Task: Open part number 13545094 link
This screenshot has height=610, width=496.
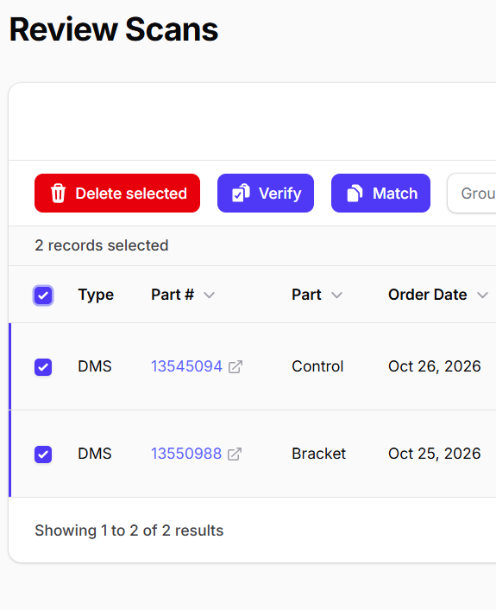Action: (186, 366)
